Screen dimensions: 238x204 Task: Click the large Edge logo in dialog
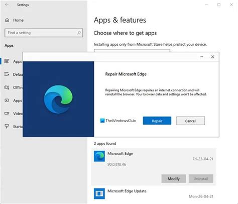[x=58, y=99]
